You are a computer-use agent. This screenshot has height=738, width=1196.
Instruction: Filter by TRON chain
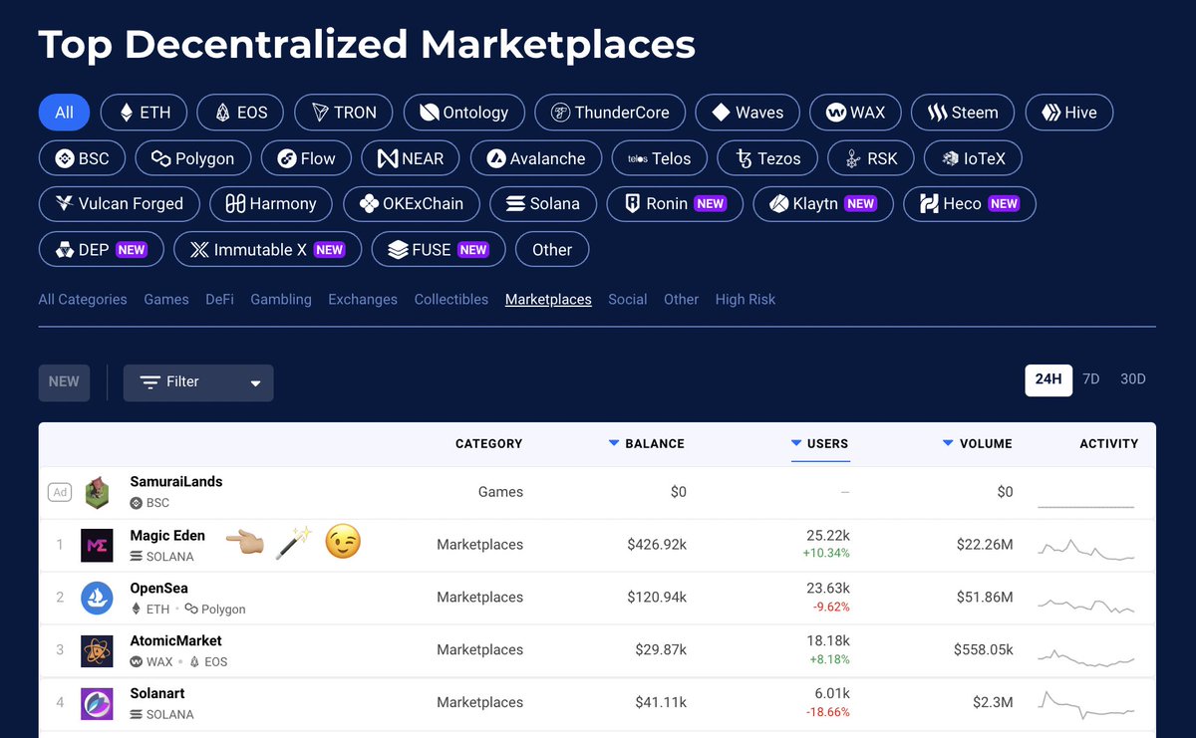pos(343,113)
